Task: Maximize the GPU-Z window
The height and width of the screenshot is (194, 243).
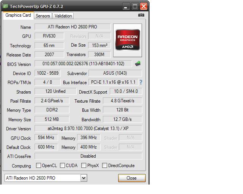Action: [x=135, y=6]
